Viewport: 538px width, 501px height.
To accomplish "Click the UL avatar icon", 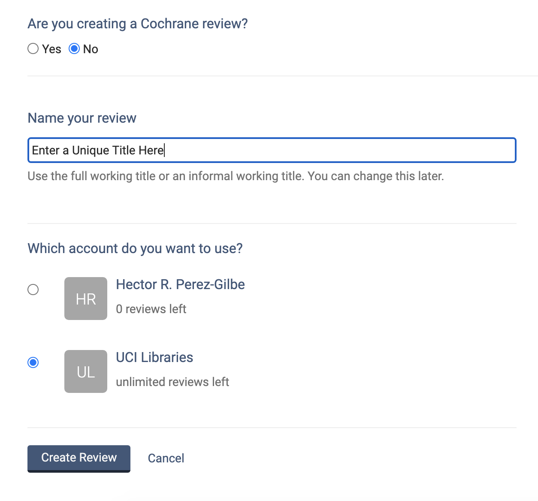I will (86, 371).
